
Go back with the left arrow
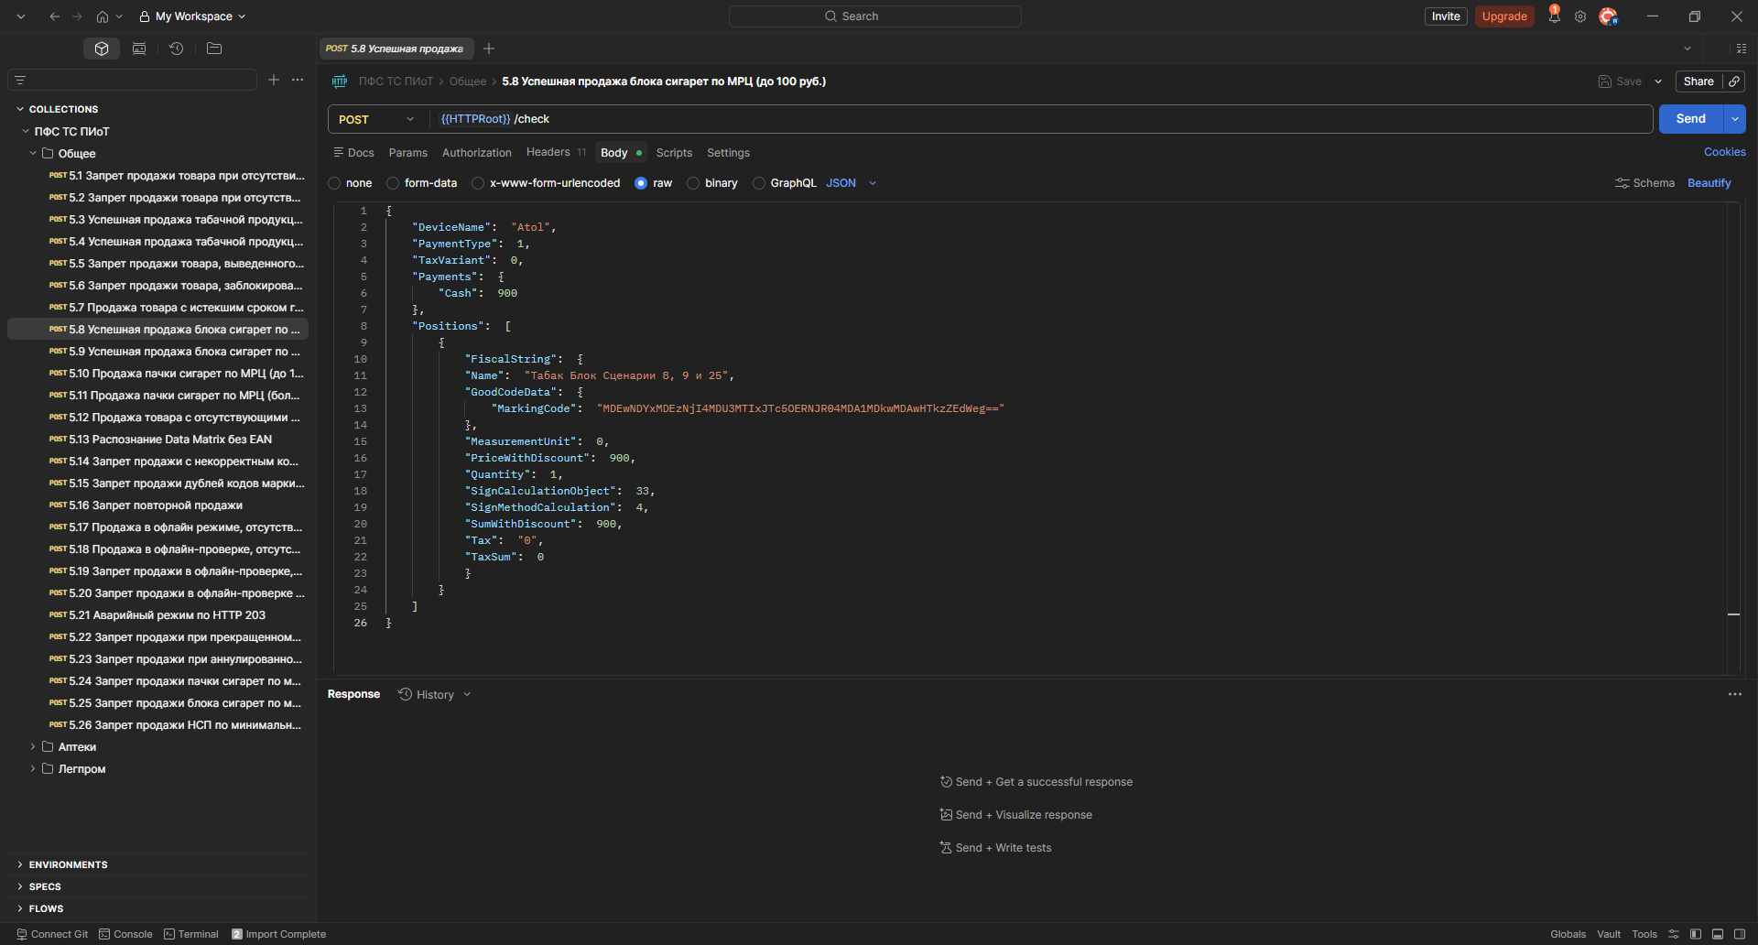[x=55, y=16]
